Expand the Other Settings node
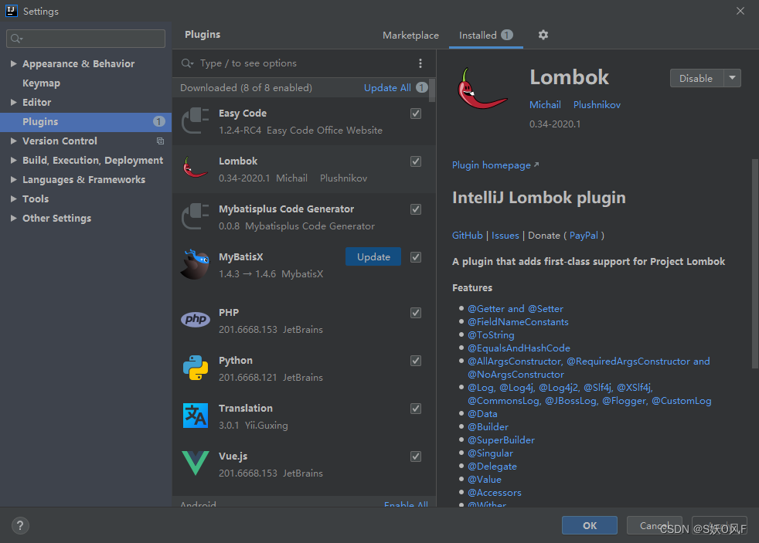The height and width of the screenshot is (543, 759). tap(14, 218)
